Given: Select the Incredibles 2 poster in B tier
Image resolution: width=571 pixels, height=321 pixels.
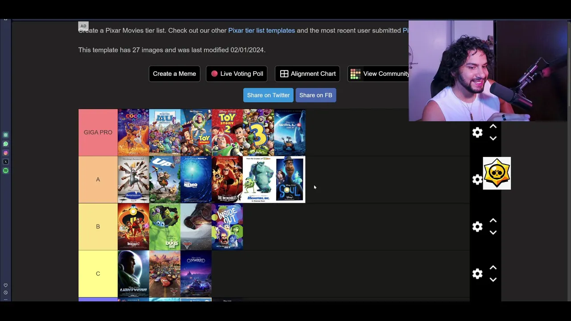Looking at the screenshot, I should (133, 226).
